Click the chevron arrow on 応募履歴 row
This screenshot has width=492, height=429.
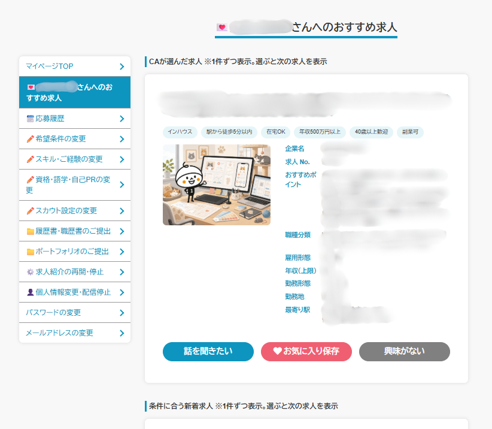point(122,119)
